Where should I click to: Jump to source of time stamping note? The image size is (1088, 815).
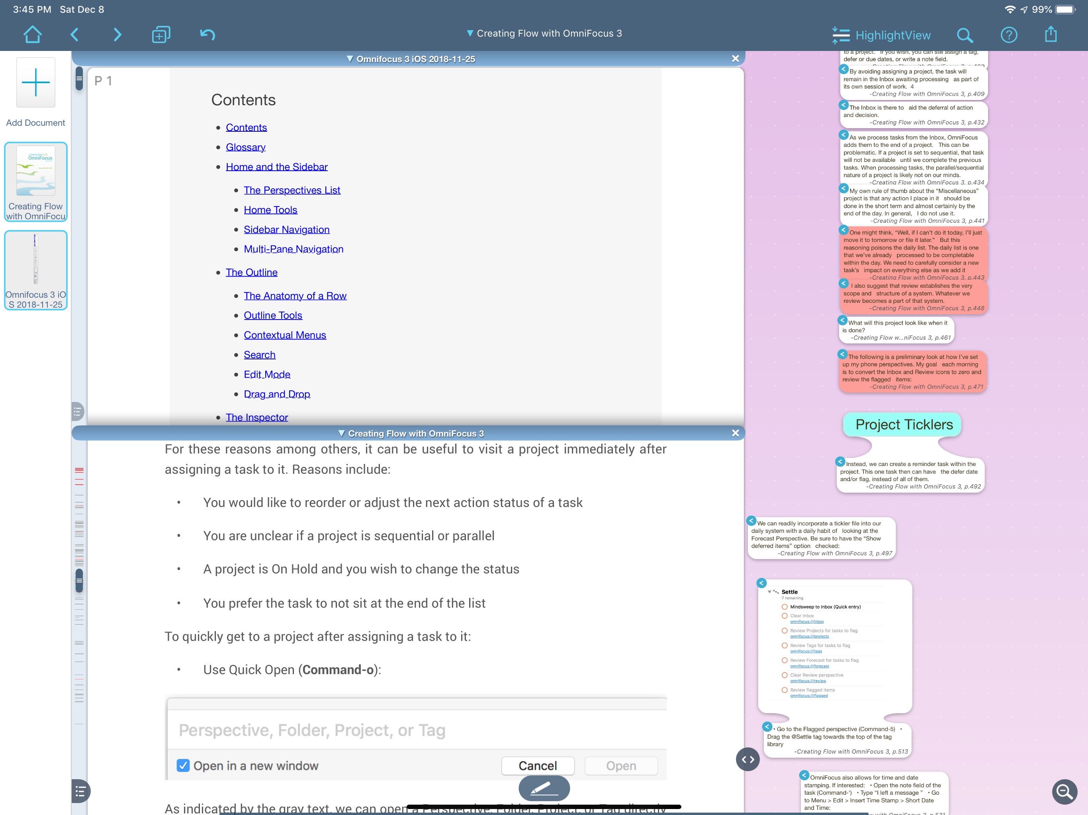(804, 775)
